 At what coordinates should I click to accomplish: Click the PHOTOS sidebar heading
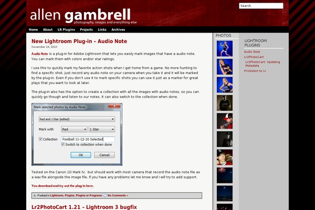223,36
